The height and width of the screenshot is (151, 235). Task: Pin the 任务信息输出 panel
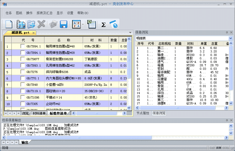point(227,120)
